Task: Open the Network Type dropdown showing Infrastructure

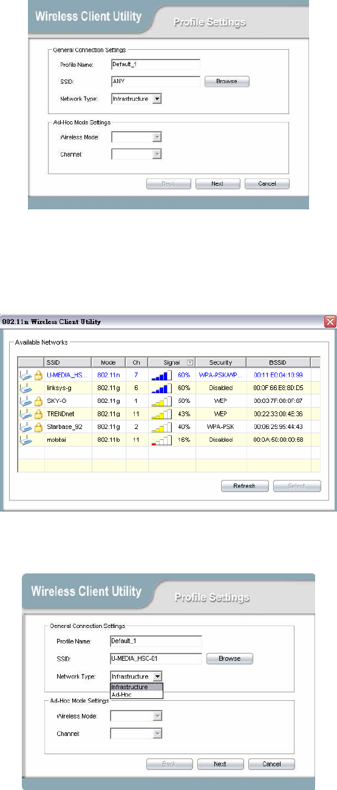Action: tap(137, 98)
